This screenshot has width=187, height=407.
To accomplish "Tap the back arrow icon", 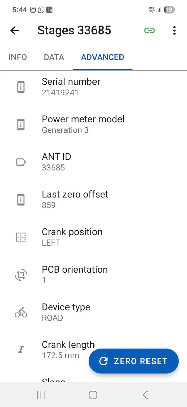I will (x=15, y=31).
